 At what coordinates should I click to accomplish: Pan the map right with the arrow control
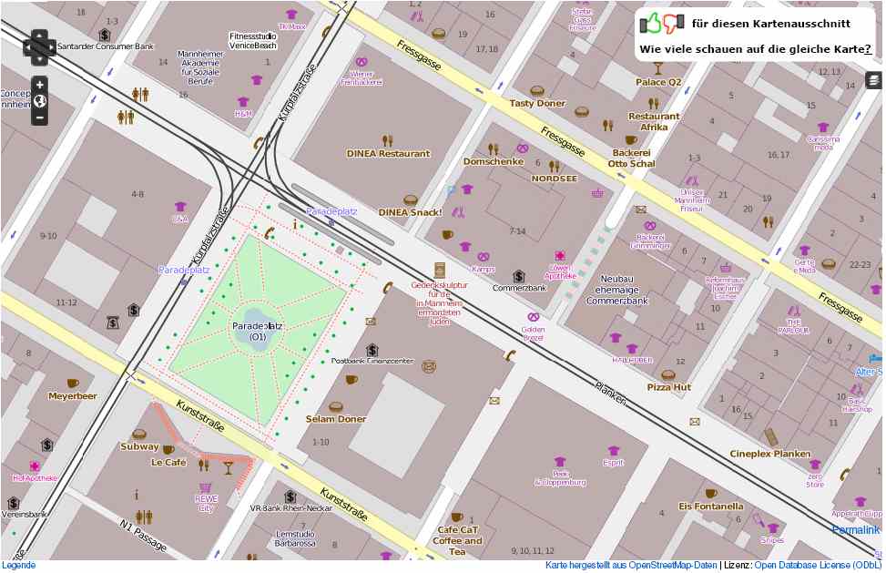pyautogui.click(x=50, y=47)
